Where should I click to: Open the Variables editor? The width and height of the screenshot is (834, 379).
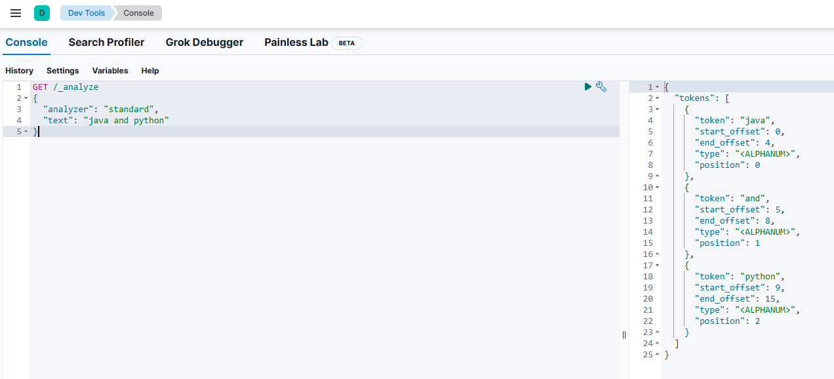pos(110,71)
